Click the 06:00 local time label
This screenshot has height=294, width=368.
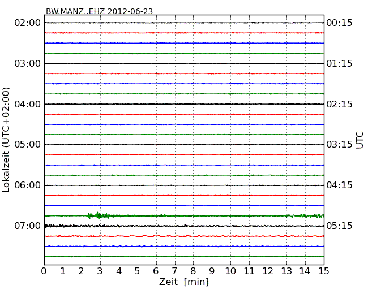28,185
